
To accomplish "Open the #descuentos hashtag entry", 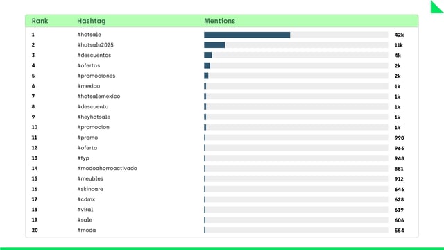I will click(94, 55).
